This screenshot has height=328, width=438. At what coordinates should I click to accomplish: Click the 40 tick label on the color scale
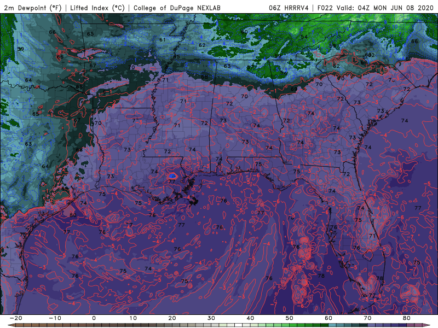[x=250, y=318]
